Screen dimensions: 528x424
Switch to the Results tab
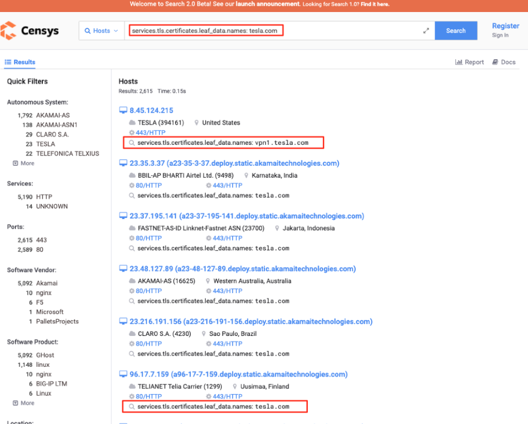[20, 62]
